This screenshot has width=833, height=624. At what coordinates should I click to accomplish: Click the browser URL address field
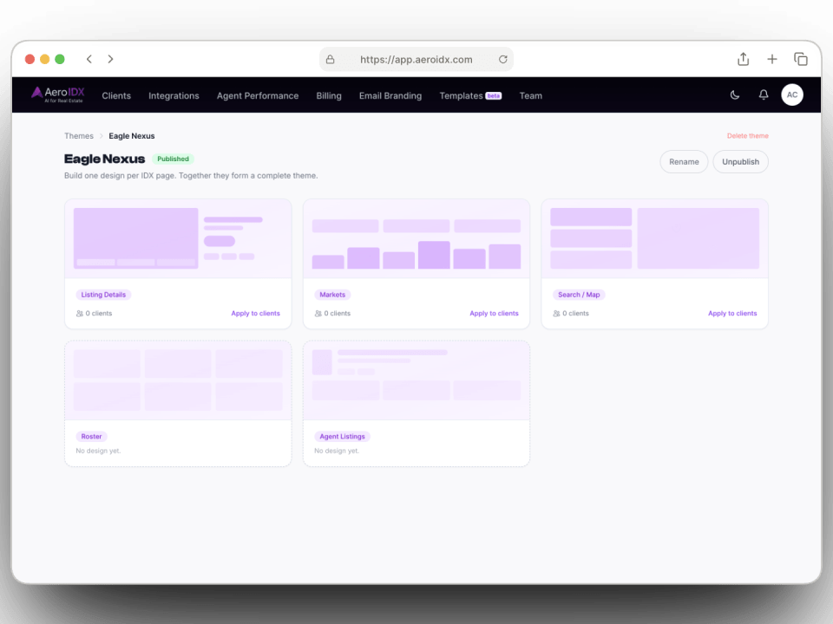point(416,60)
